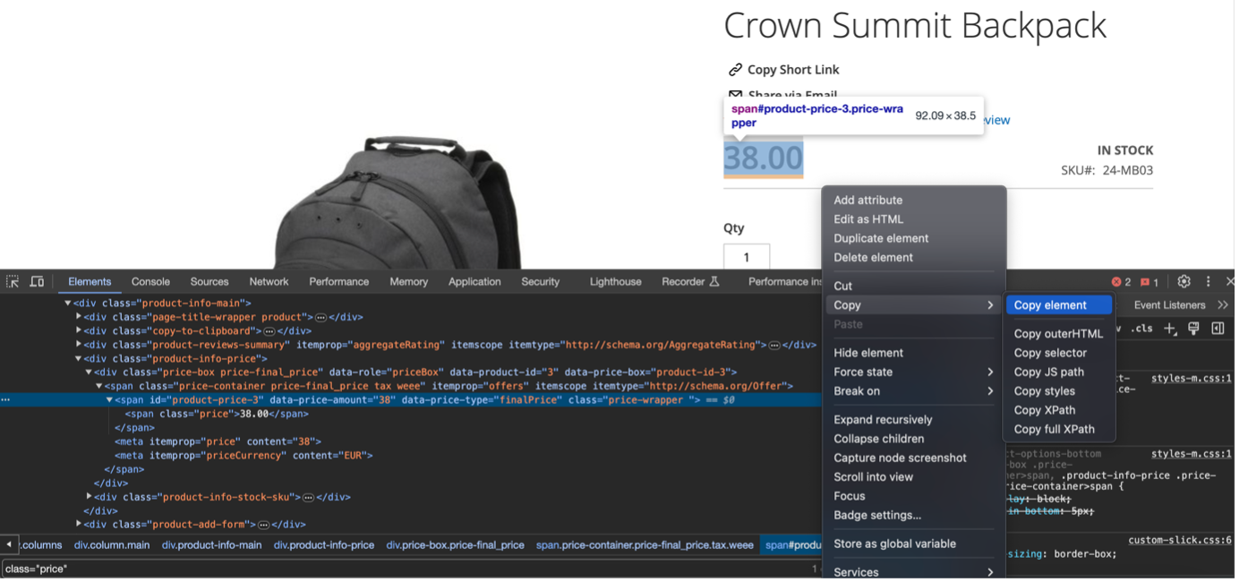
Task: Expand the ellipsis in copy-to-clipboard div
Action: coord(269,331)
